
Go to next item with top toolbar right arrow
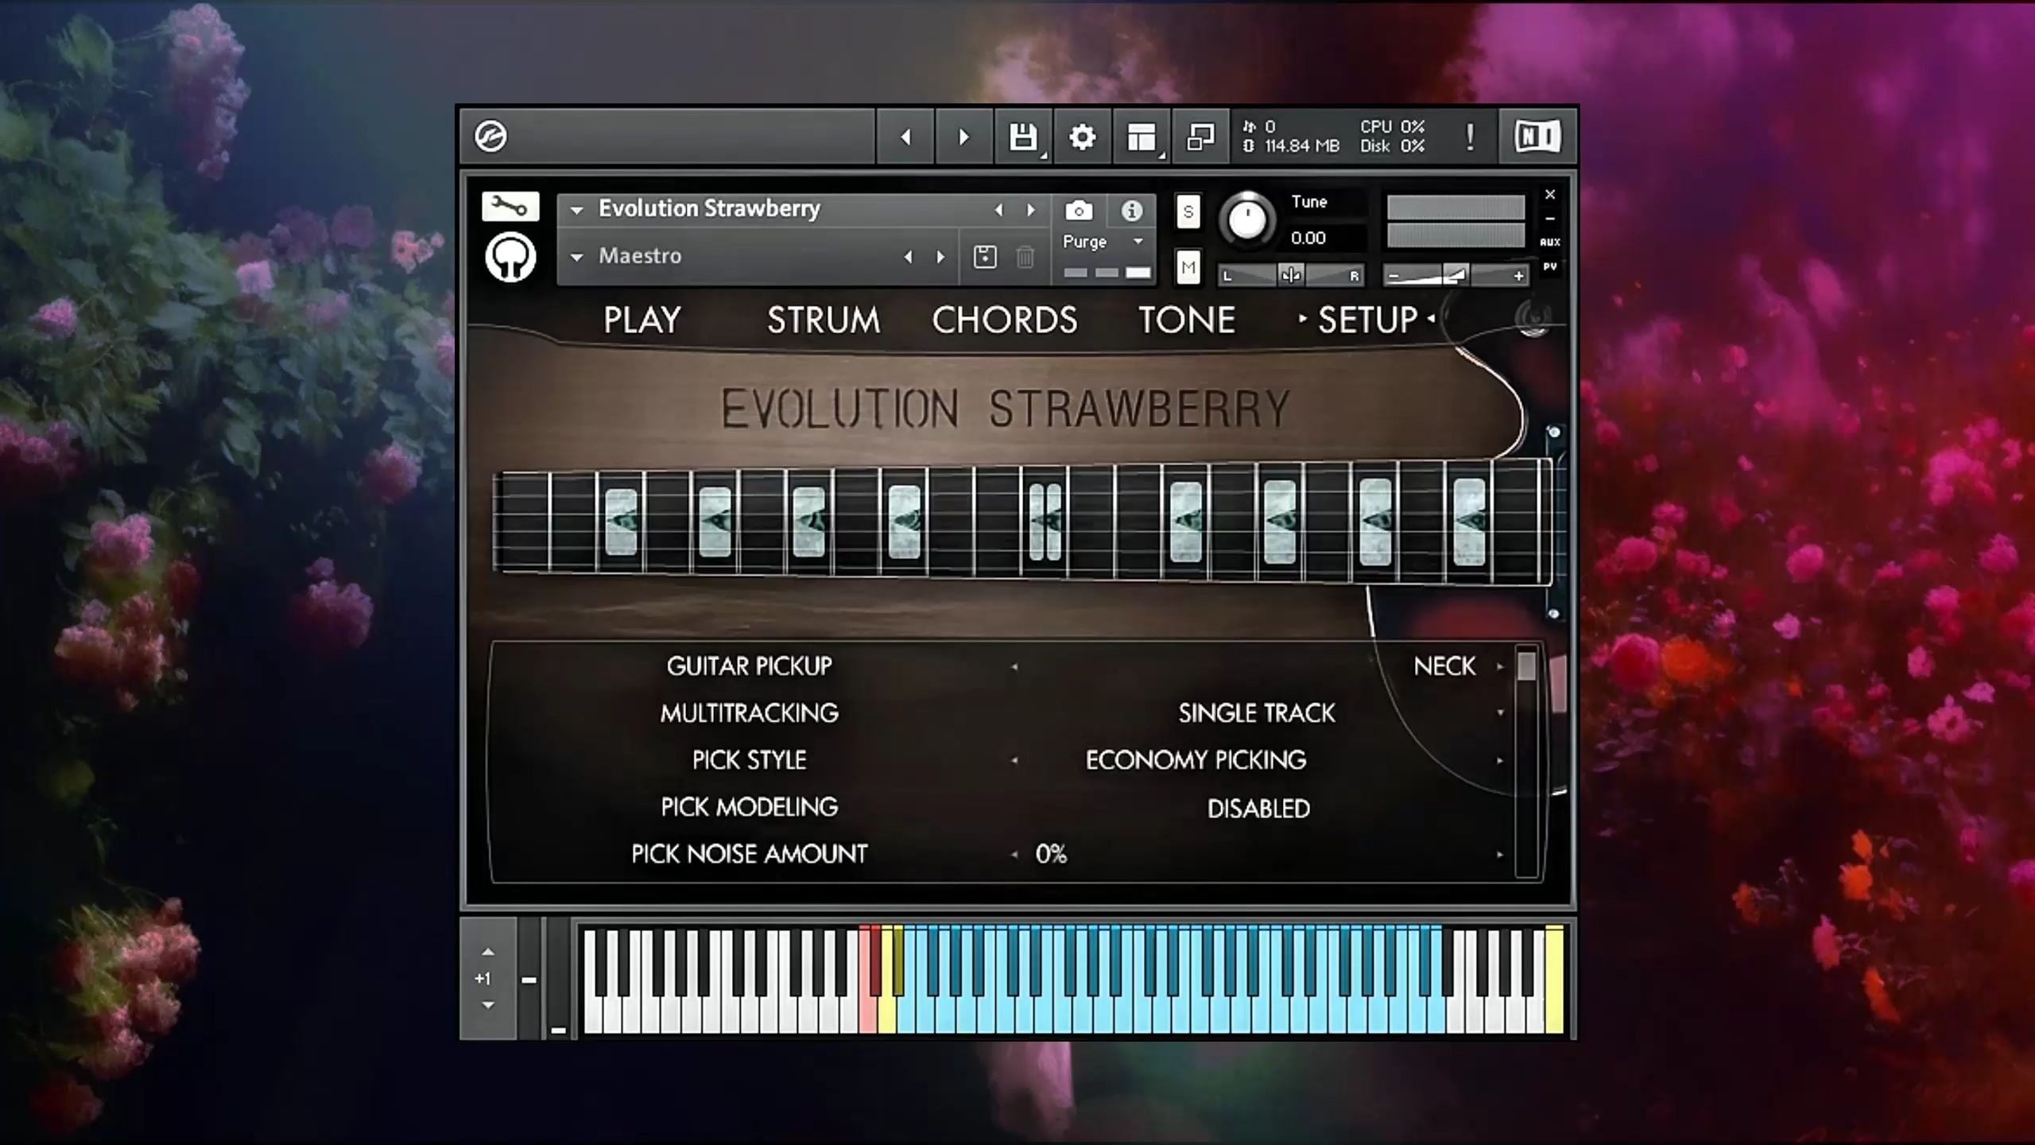964,137
